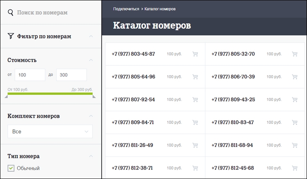Add +7 (977) 812-45-68 to cart
Image resolution: width=307 pixels, height=179 pixels.
click(295, 168)
